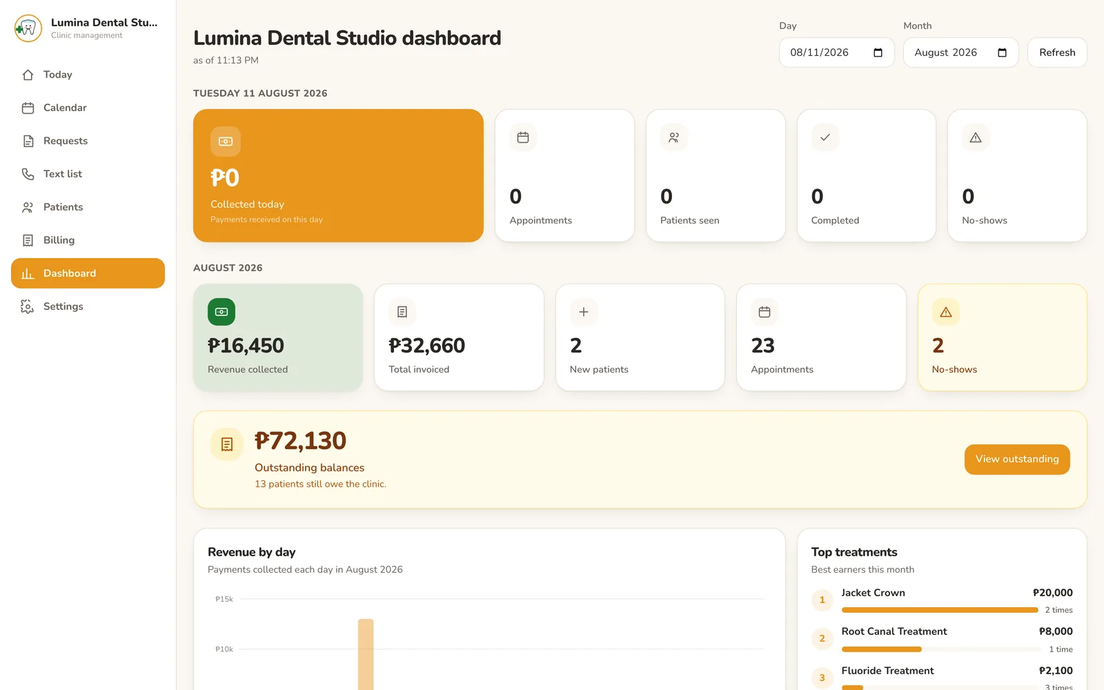Click the Top treatments heading
The image size is (1104, 690).
pos(854,552)
